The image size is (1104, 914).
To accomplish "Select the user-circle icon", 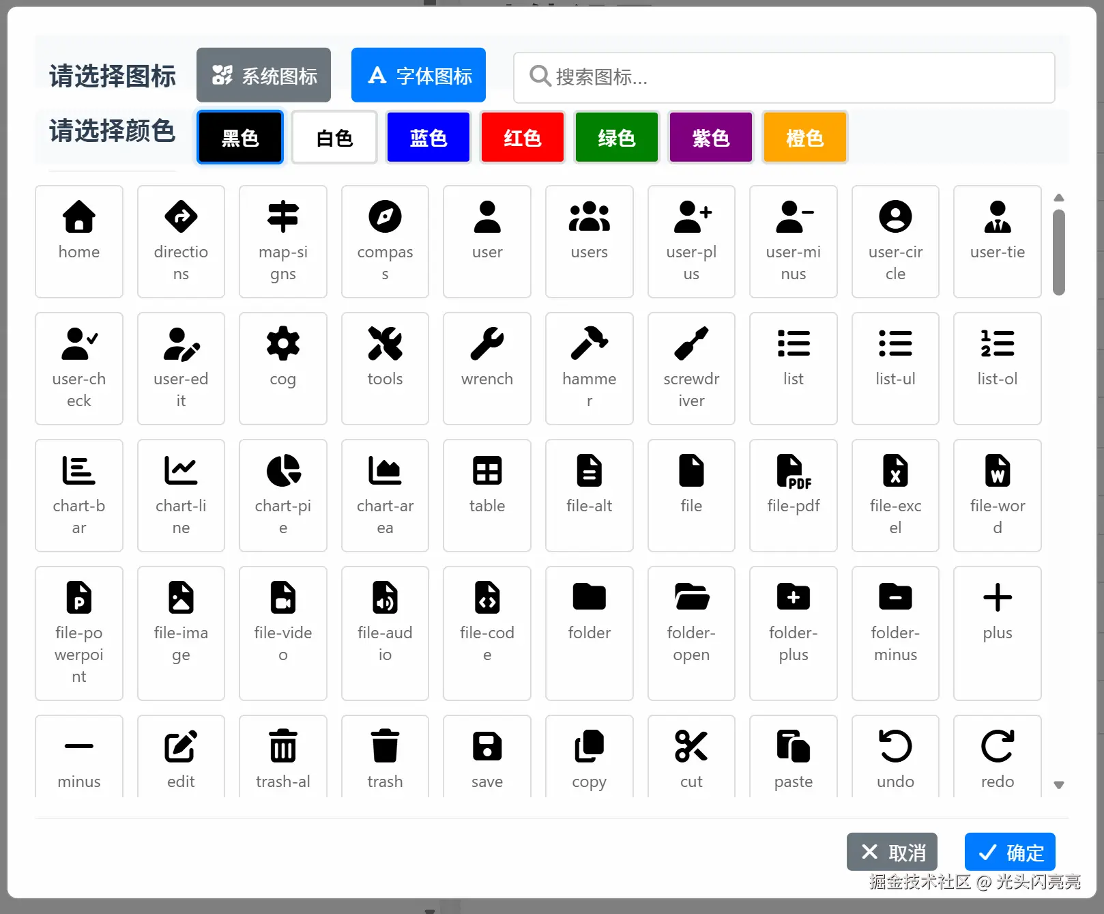I will (x=895, y=241).
